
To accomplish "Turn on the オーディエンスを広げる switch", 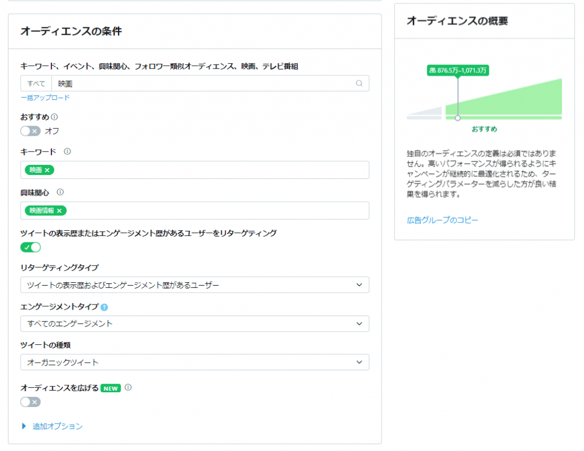I will coord(30,402).
